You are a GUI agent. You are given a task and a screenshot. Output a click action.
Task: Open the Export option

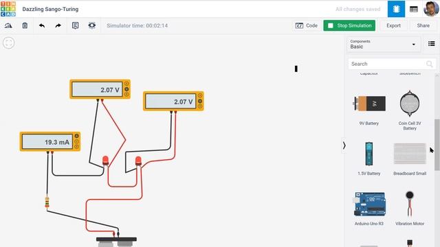[393, 25]
